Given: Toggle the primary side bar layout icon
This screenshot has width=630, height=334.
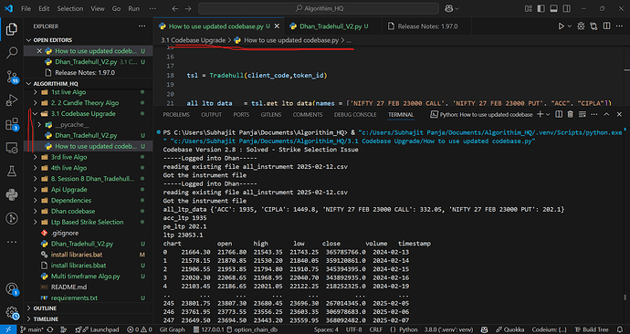Looking at the screenshot, I should tap(541, 8).
